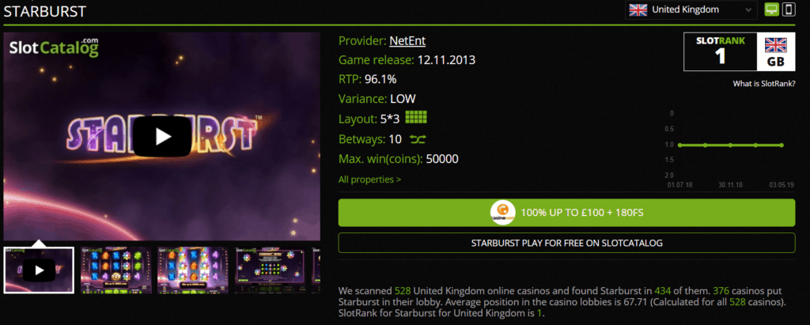Viewport: 810px width, 325px height.
Task: Select the third screenshot thumbnail
Action: [193, 270]
